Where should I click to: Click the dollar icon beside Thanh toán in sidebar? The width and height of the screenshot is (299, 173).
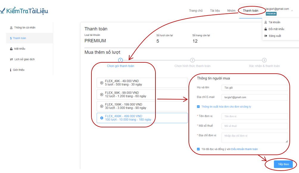point(11,38)
